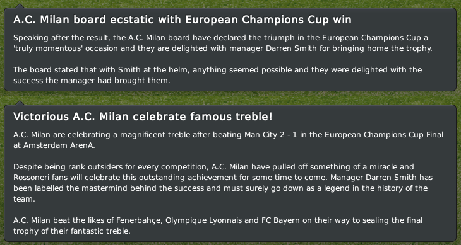
Task: Click the 'trophy of their fantastic treble' closing line
Action: click(71, 231)
